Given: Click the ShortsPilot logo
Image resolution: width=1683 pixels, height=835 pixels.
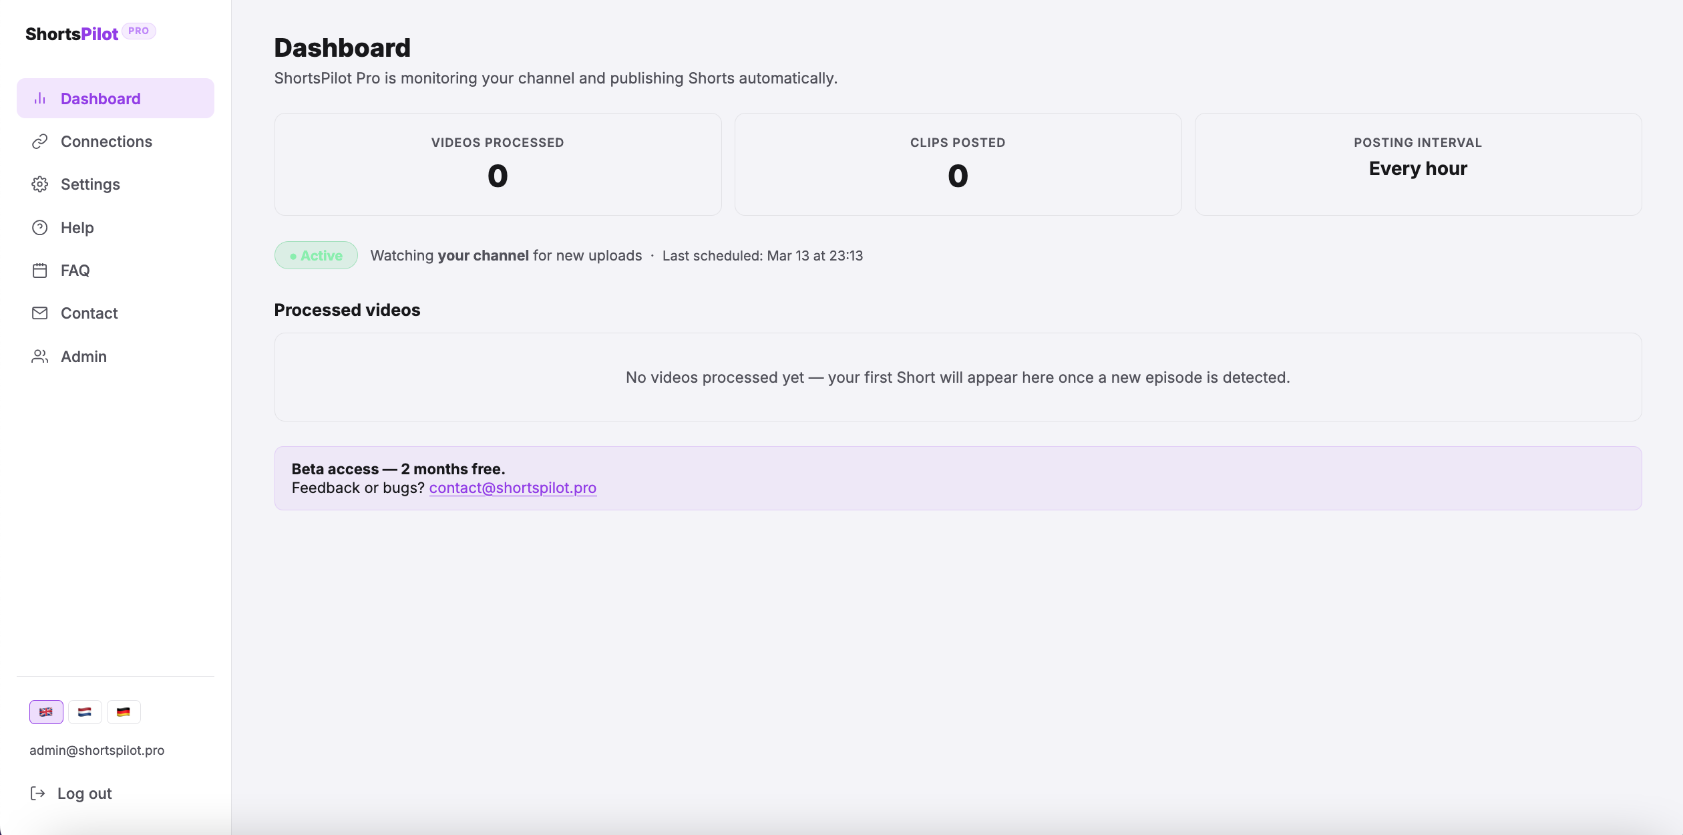Looking at the screenshot, I should coord(72,33).
